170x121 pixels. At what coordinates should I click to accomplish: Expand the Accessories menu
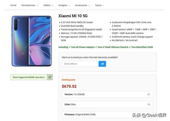tap(82, 5)
